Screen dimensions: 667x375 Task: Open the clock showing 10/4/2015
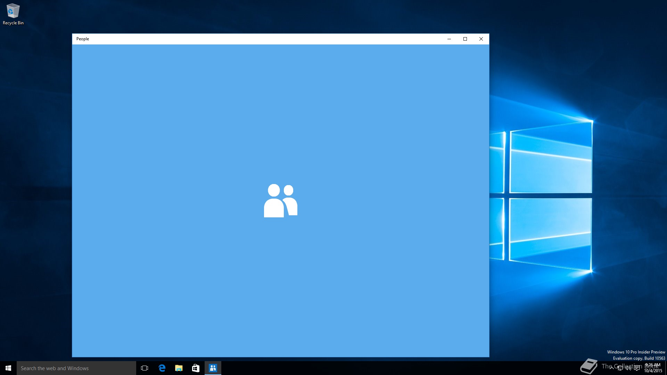[x=653, y=368]
